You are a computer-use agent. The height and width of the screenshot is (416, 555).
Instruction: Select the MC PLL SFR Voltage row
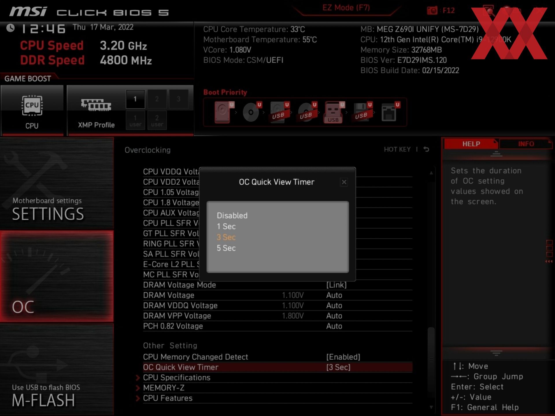click(171, 275)
